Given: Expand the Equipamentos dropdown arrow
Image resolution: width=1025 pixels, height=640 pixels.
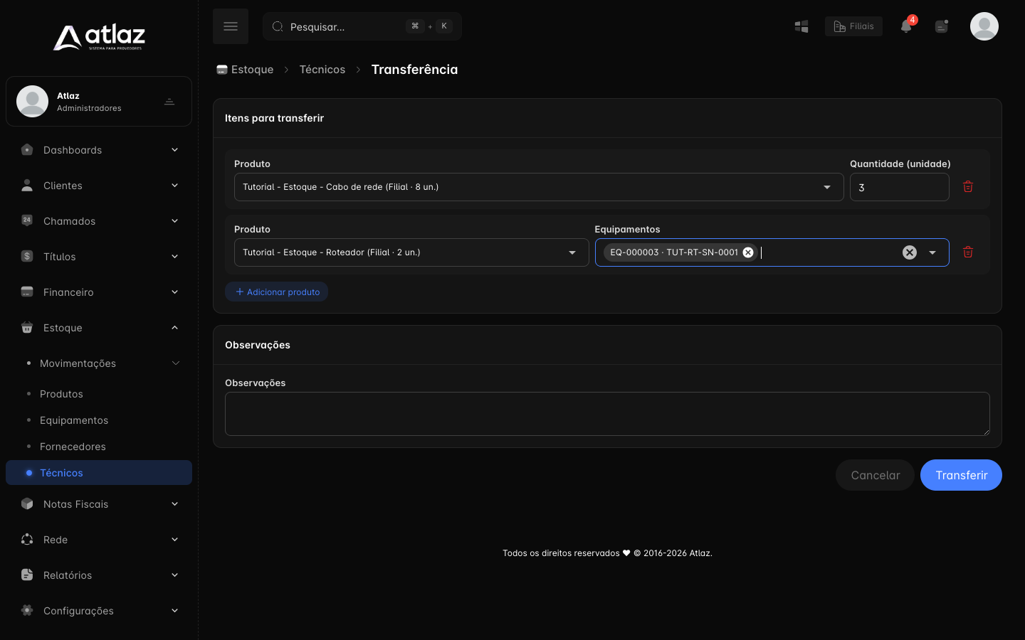Looking at the screenshot, I should pyautogui.click(x=932, y=252).
